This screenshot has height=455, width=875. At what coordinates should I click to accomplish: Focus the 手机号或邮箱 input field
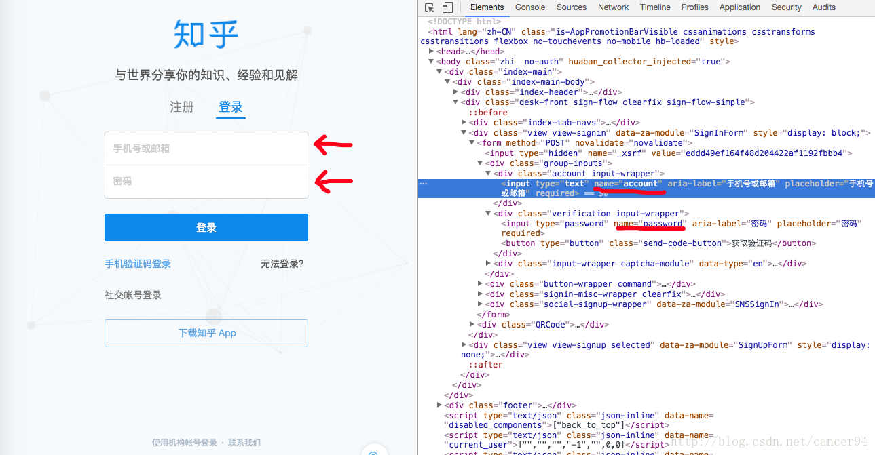tap(206, 149)
